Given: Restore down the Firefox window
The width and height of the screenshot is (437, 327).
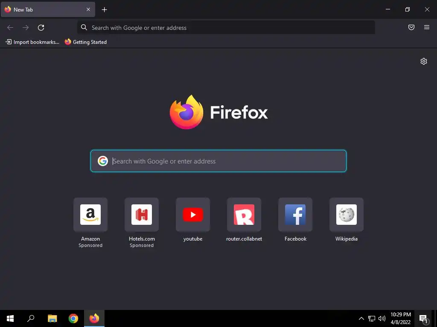Looking at the screenshot, I should (x=408, y=9).
